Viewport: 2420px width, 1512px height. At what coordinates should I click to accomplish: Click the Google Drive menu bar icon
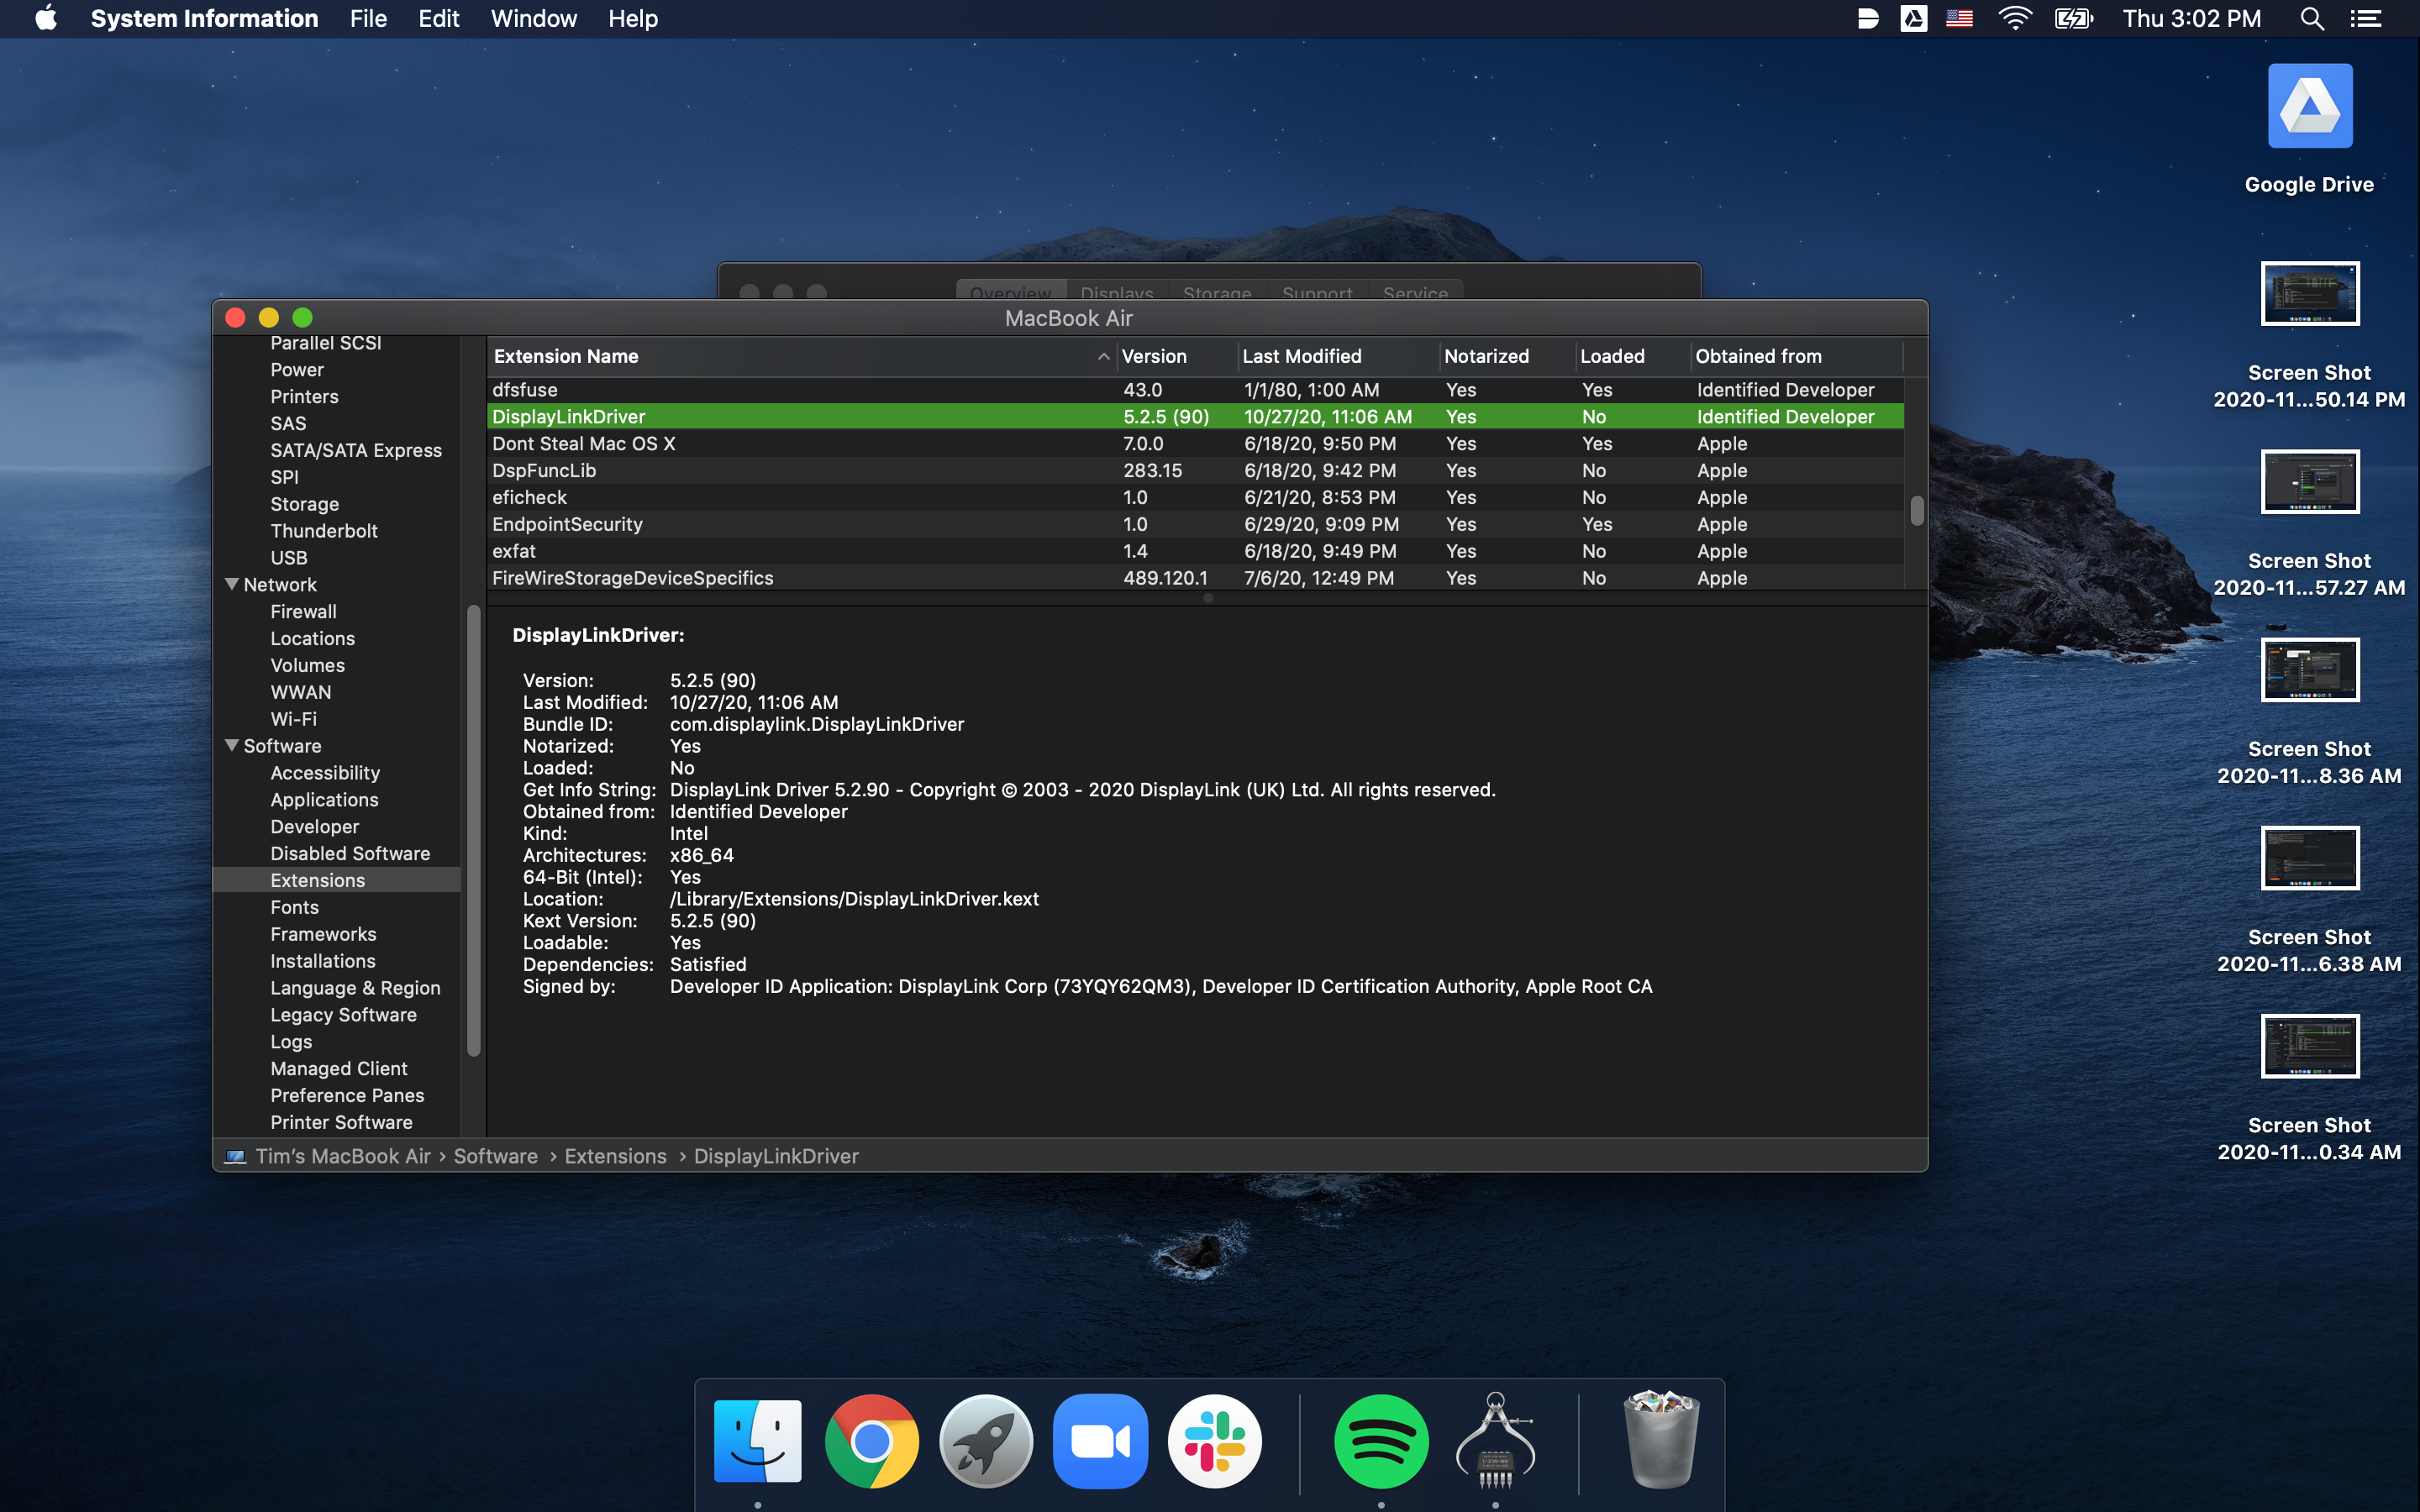pos(1913,18)
